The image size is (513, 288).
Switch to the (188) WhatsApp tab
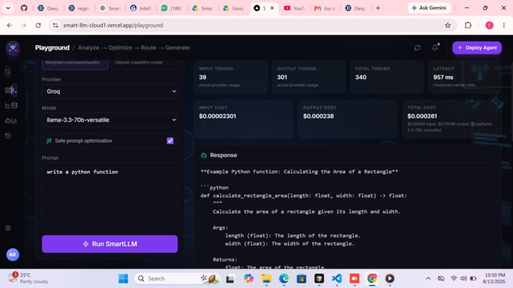(x=171, y=8)
